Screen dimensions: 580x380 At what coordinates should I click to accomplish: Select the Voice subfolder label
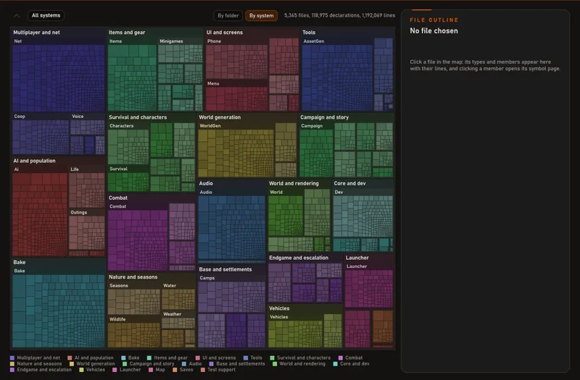(78, 117)
